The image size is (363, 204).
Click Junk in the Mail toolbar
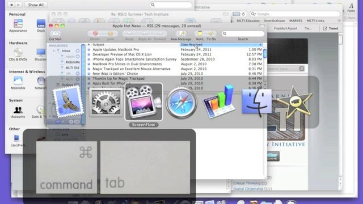(111, 36)
